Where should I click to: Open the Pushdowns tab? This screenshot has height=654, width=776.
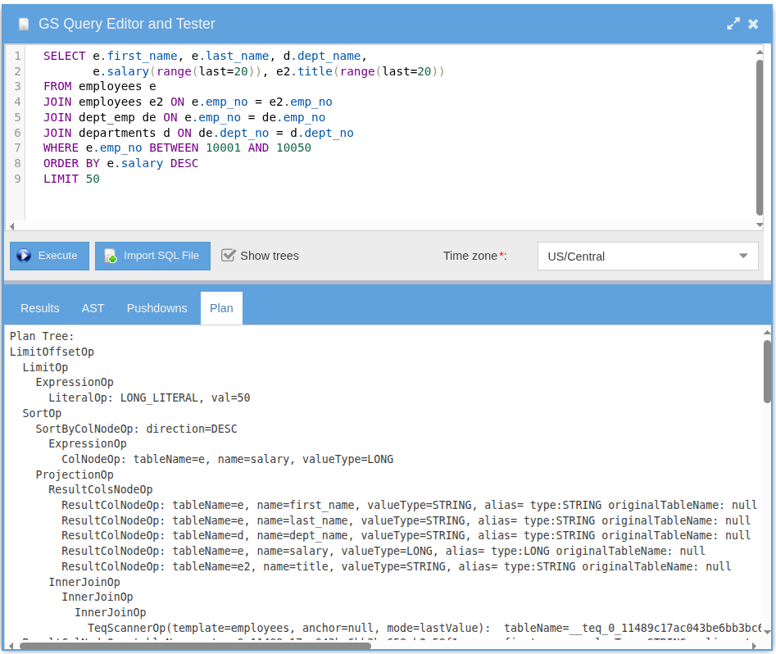coord(157,308)
